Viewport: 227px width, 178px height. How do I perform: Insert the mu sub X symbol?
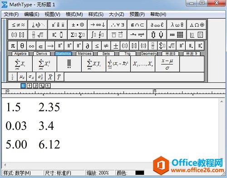22,77
